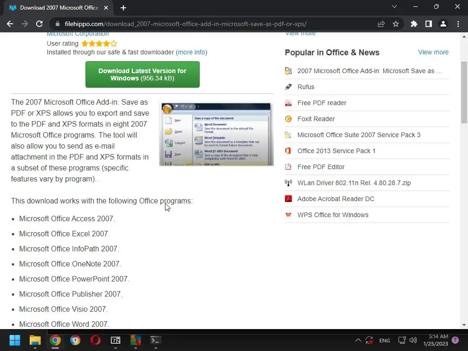Click the Rufus USB icon
This screenshot has width=468, height=351.
point(288,87)
